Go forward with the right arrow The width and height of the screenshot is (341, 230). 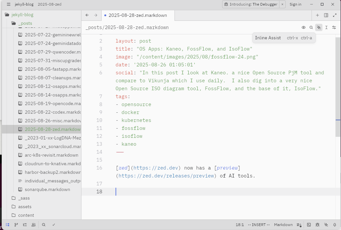(96, 15)
